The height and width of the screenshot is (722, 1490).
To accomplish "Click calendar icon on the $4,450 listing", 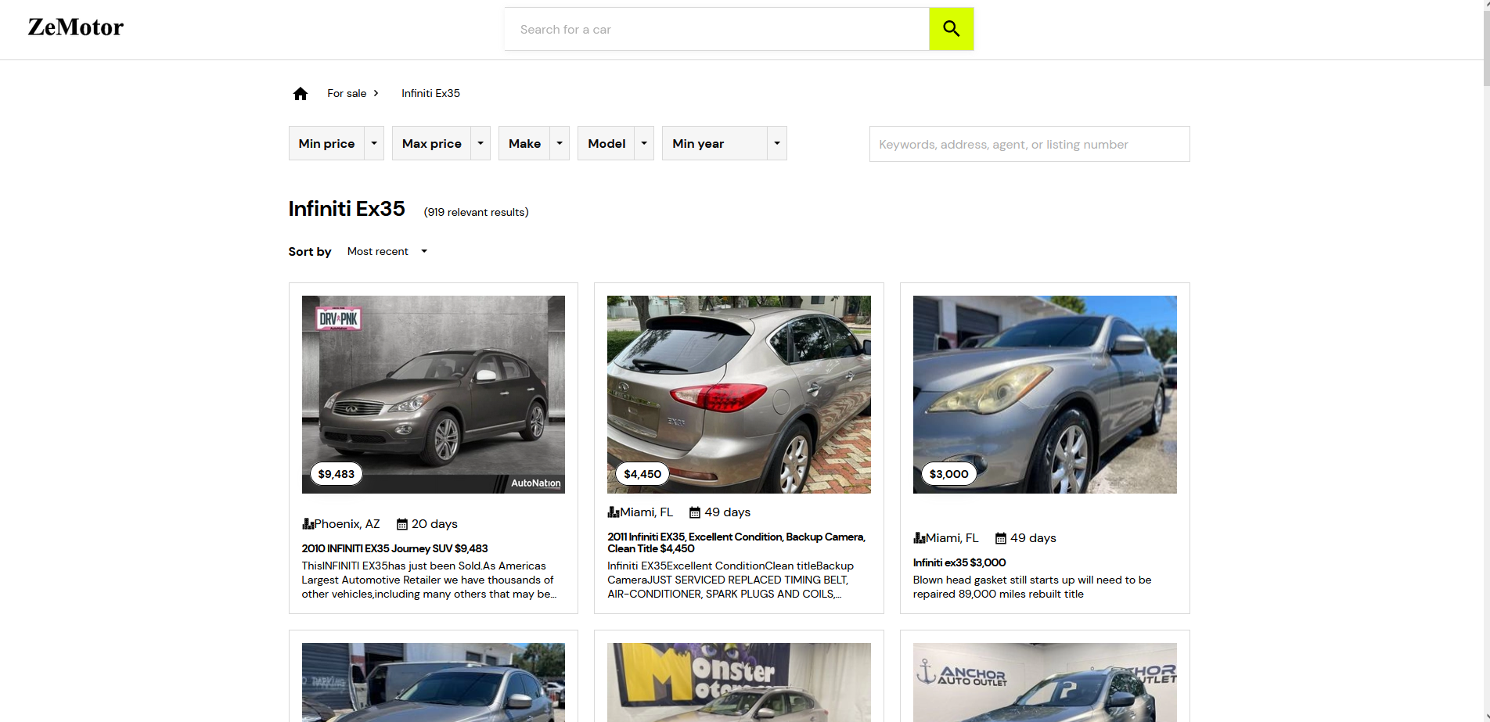I will pyautogui.click(x=695, y=512).
